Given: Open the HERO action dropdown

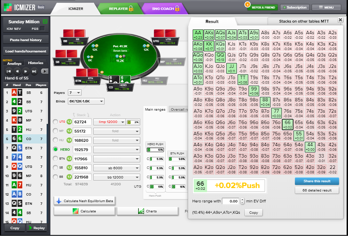Looking at the screenshot, I should [117, 149].
